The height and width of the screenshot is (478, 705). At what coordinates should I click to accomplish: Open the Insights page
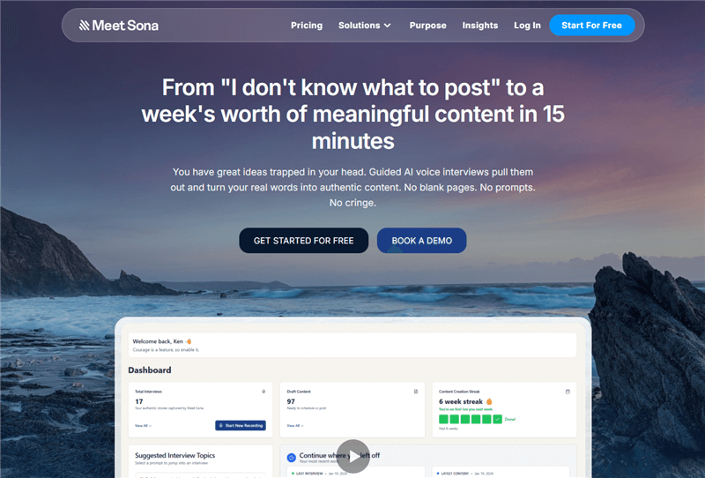(479, 26)
